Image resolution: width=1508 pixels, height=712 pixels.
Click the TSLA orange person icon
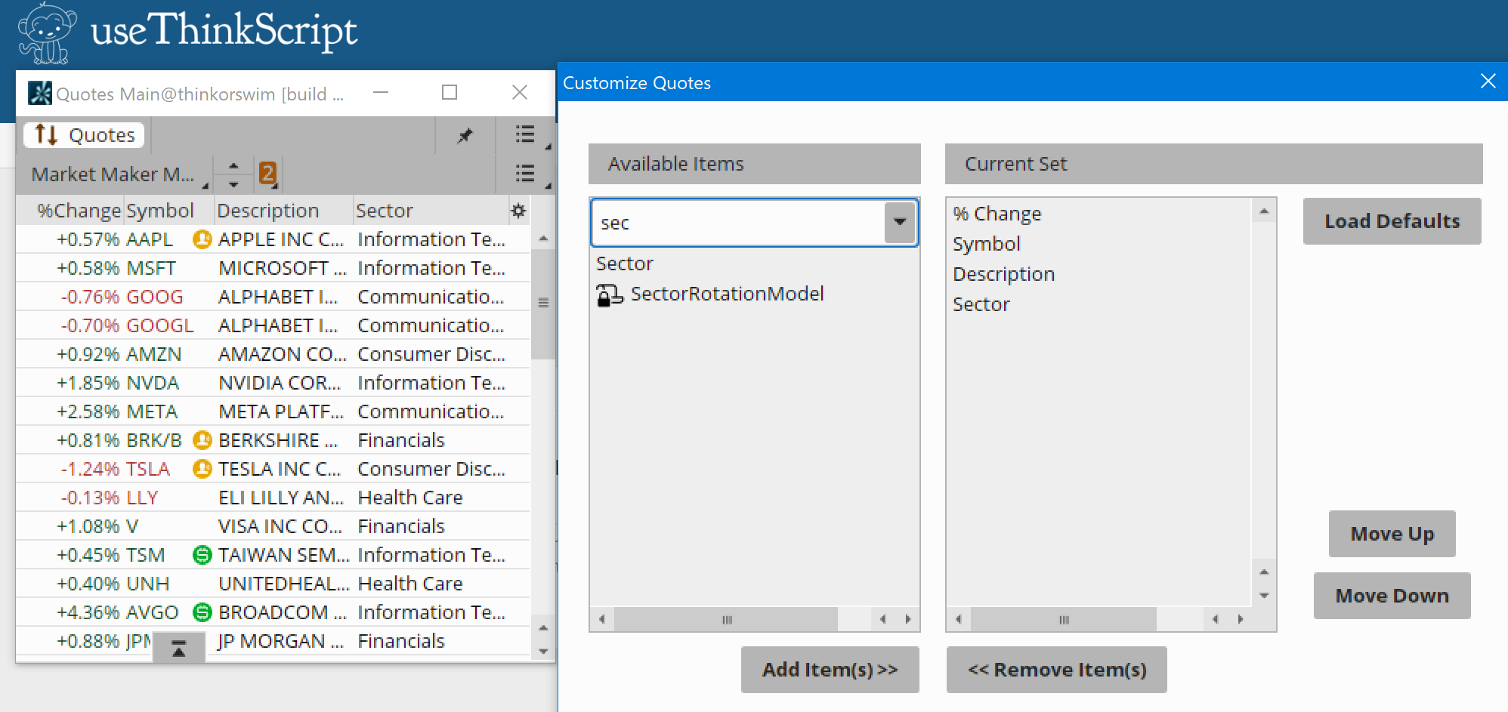coord(202,469)
